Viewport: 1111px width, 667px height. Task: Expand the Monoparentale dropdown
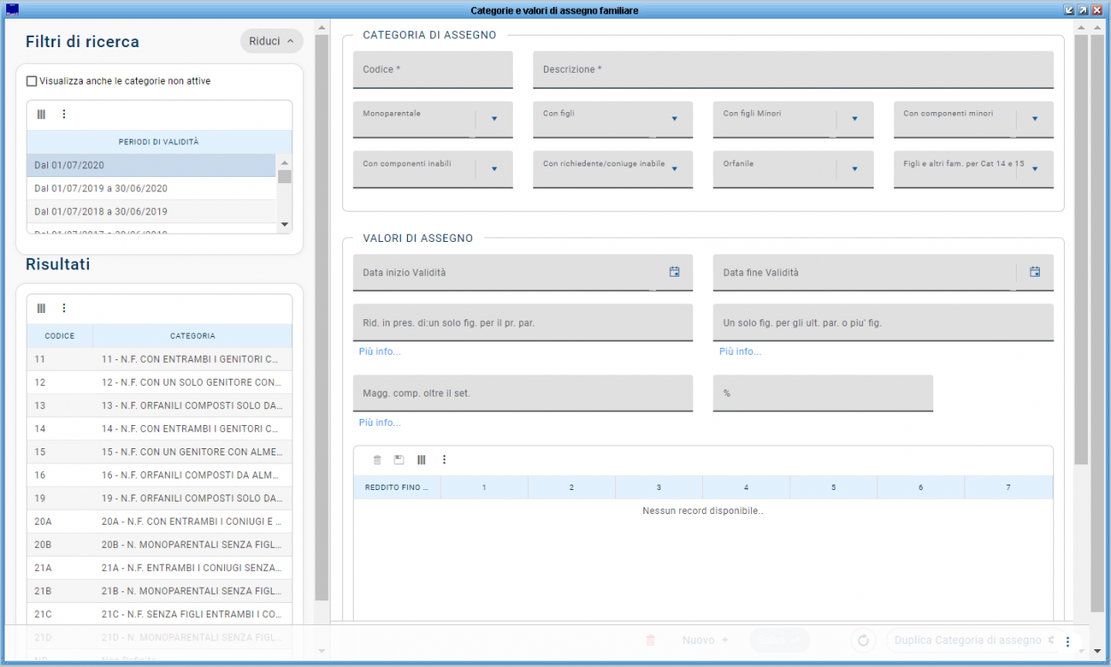pyautogui.click(x=494, y=118)
